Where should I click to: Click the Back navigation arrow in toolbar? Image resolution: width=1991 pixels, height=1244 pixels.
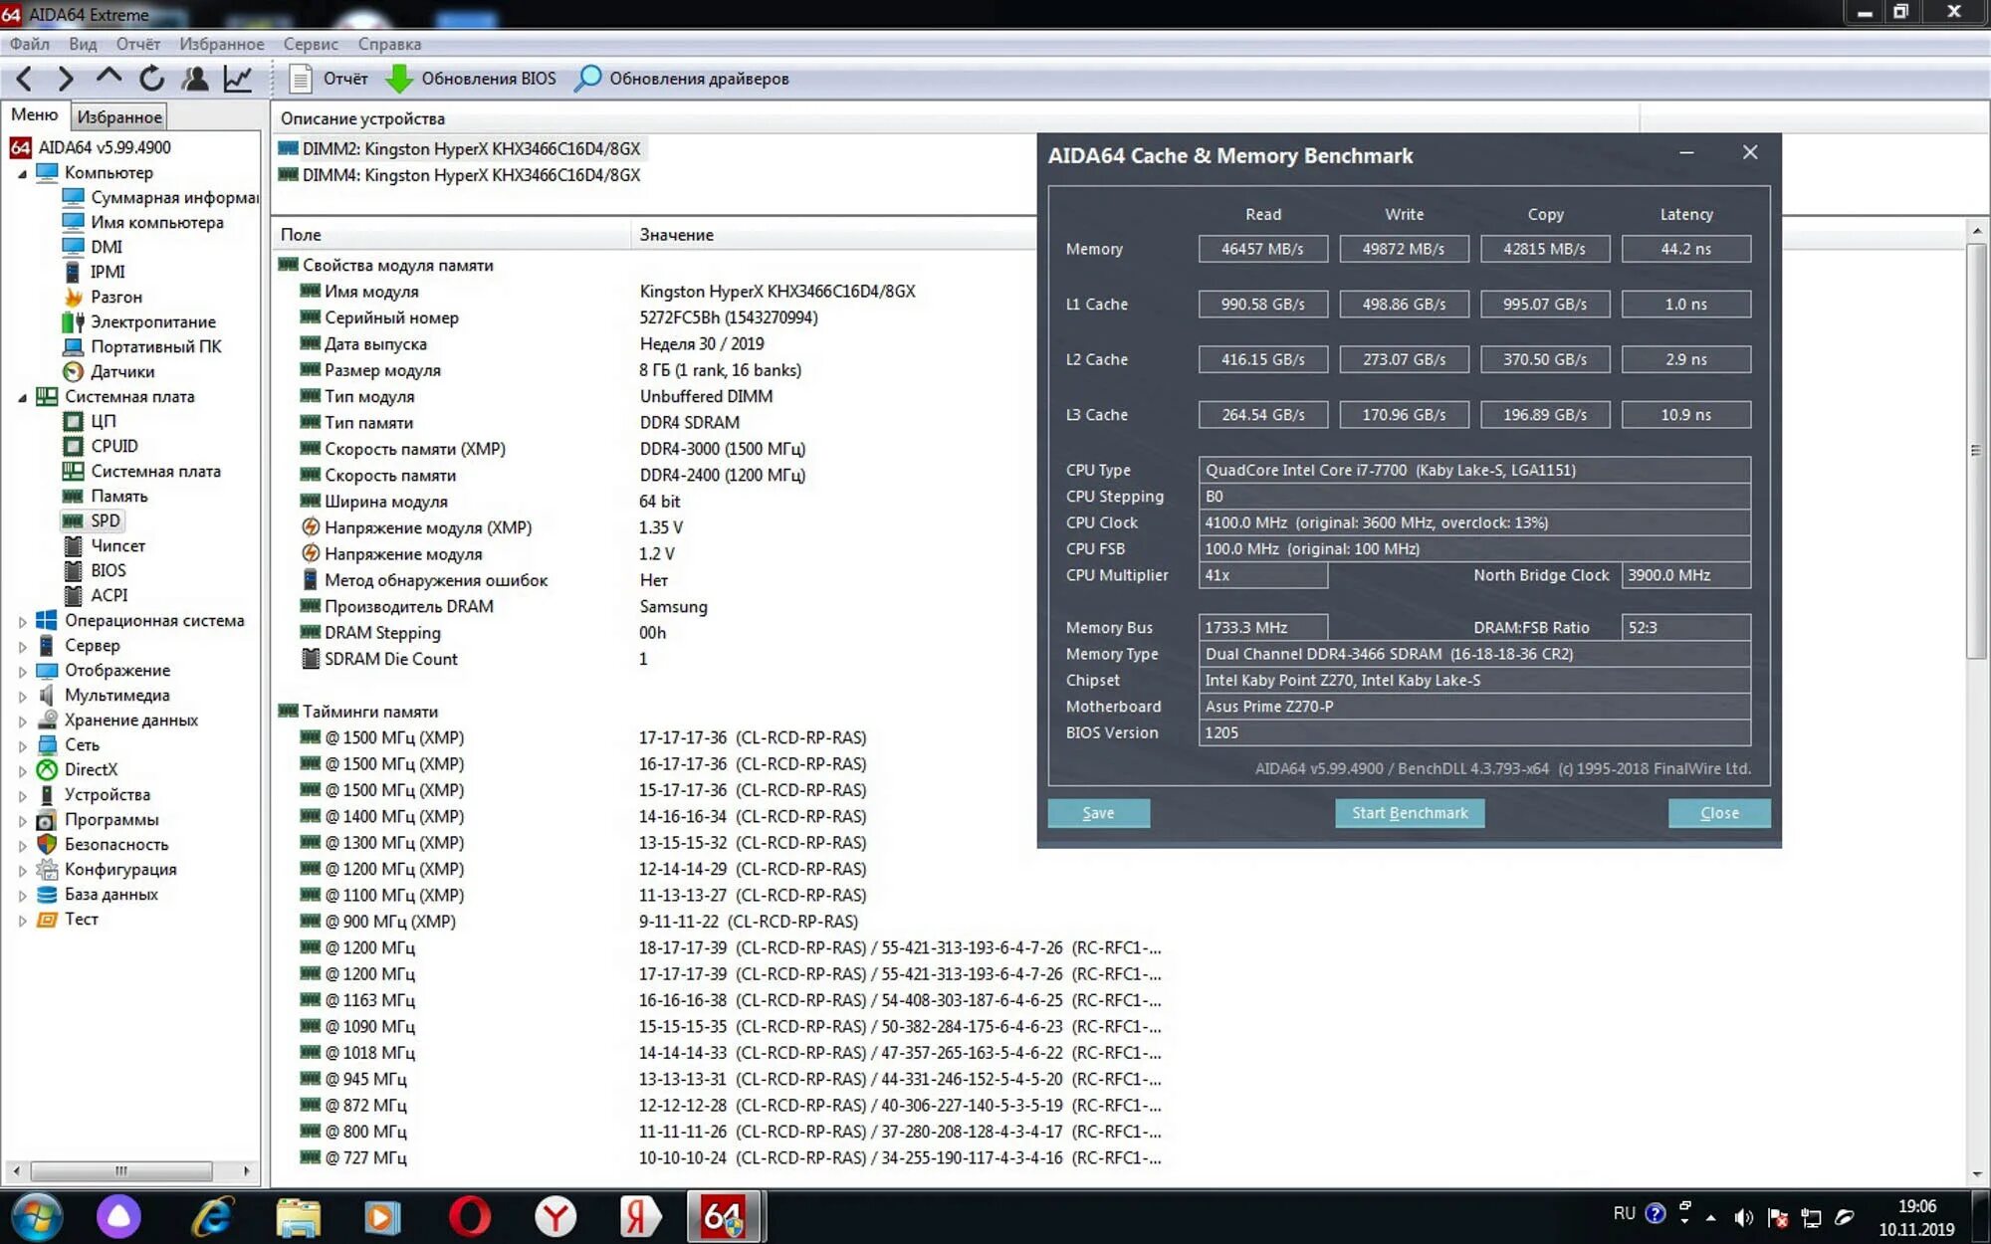click(25, 79)
